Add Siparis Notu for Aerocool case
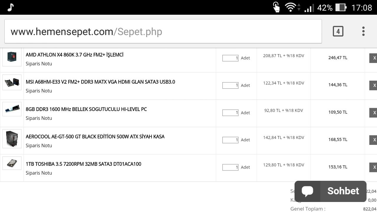This screenshot has width=377, height=212. [39, 145]
